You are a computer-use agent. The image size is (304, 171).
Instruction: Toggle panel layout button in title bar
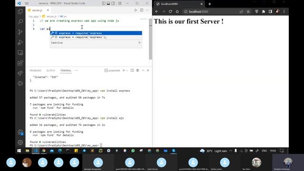coord(108,3)
